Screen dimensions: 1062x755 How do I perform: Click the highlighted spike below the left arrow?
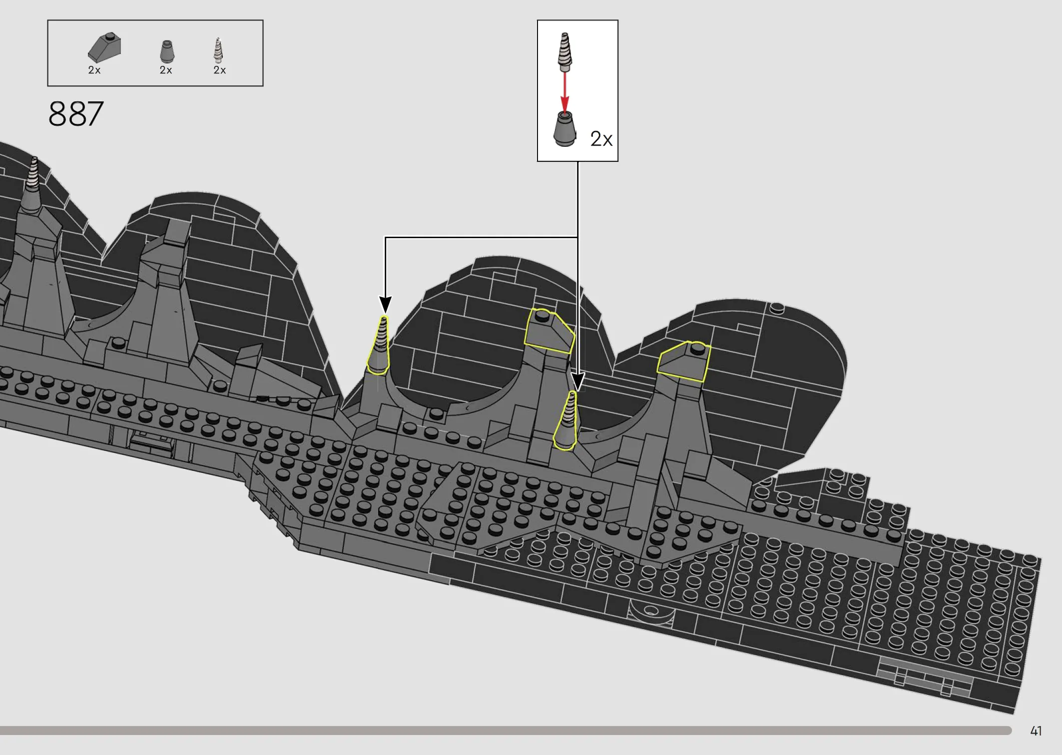[380, 346]
